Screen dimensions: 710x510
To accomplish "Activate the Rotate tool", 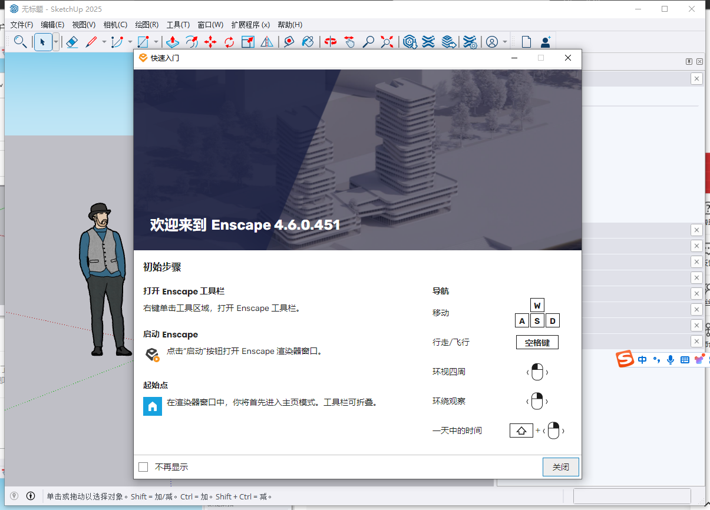I will point(229,42).
